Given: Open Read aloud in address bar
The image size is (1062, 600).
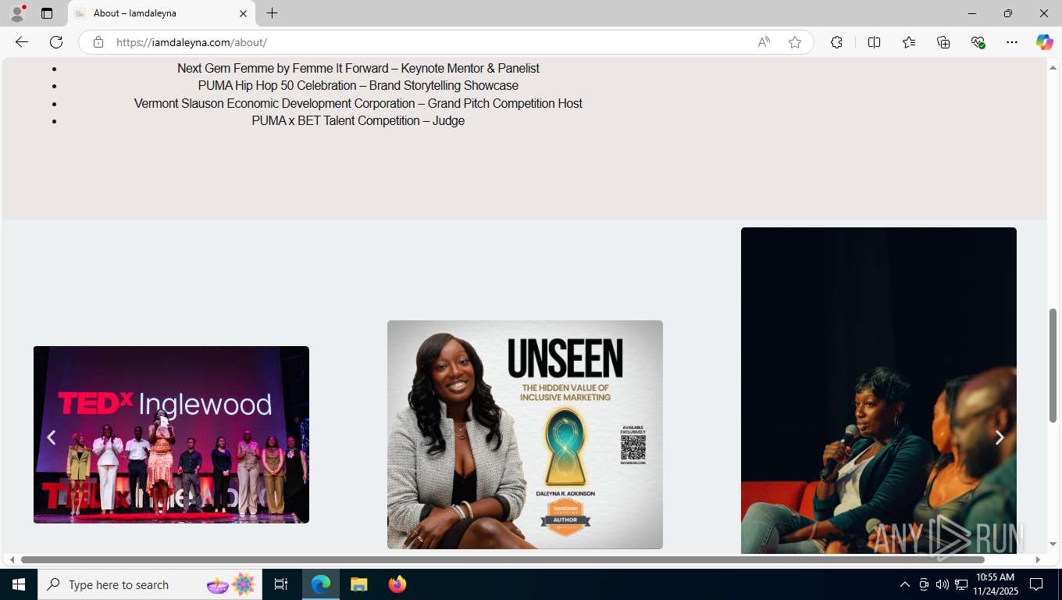Looking at the screenshot, I should point(764,42).
